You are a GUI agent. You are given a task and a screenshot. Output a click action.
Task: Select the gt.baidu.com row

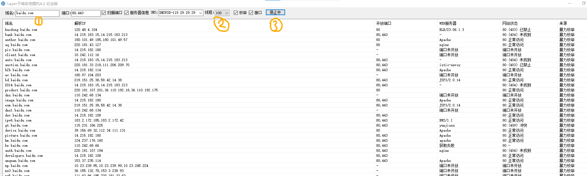tap(295, 125)
